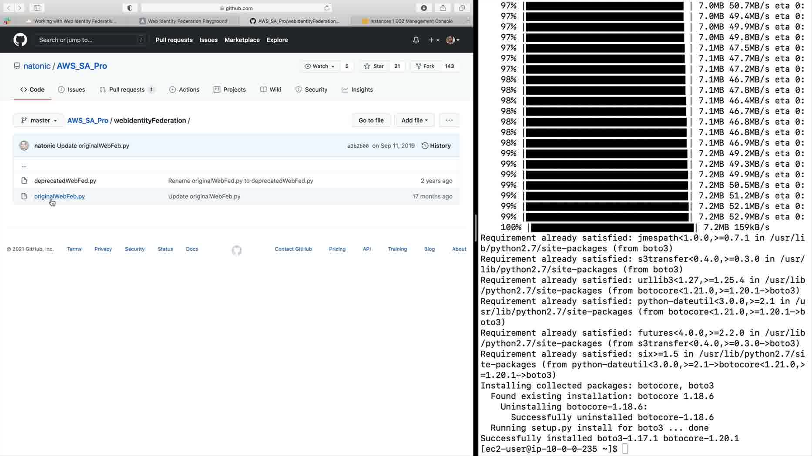Viewport: 812px width, 456px height.
Task: Focus the Search or jump to field
Action: click(91, 40)
